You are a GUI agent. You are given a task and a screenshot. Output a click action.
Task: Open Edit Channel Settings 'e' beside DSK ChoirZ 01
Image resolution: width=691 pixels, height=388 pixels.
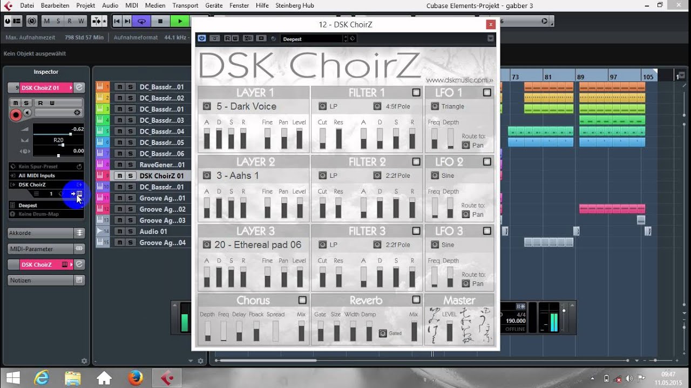tap(79, 87)
